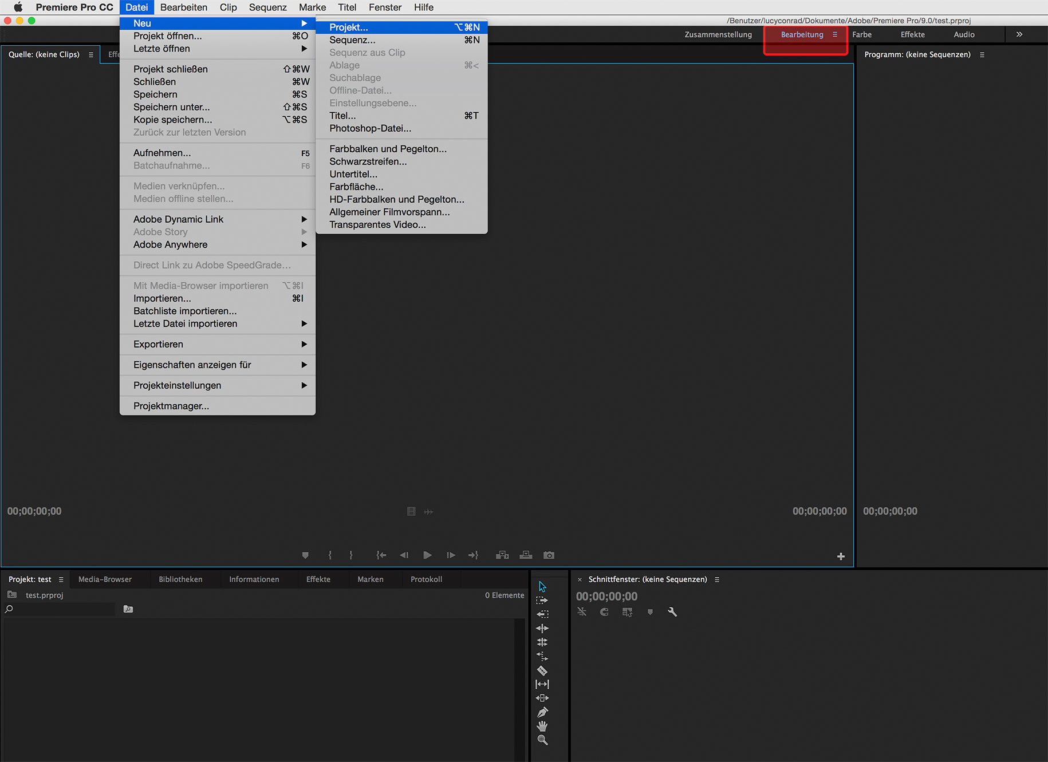
Task: Select the Pen tool
Action: 542,712
